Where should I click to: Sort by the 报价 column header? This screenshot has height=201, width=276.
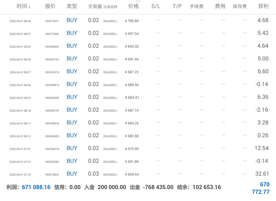pyautogui.click(x=50, y=7)
